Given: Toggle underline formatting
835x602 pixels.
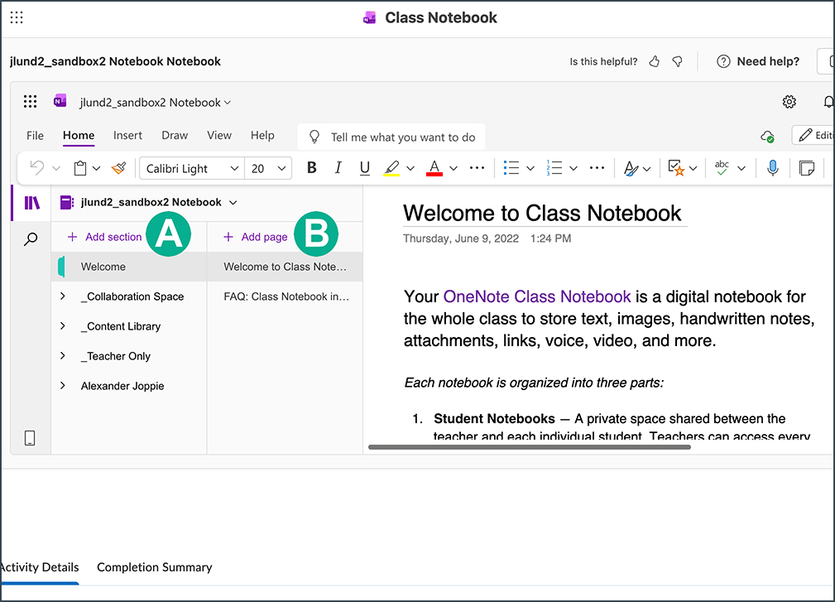Looking at the screenshot, I should click(x=364, y=168).
